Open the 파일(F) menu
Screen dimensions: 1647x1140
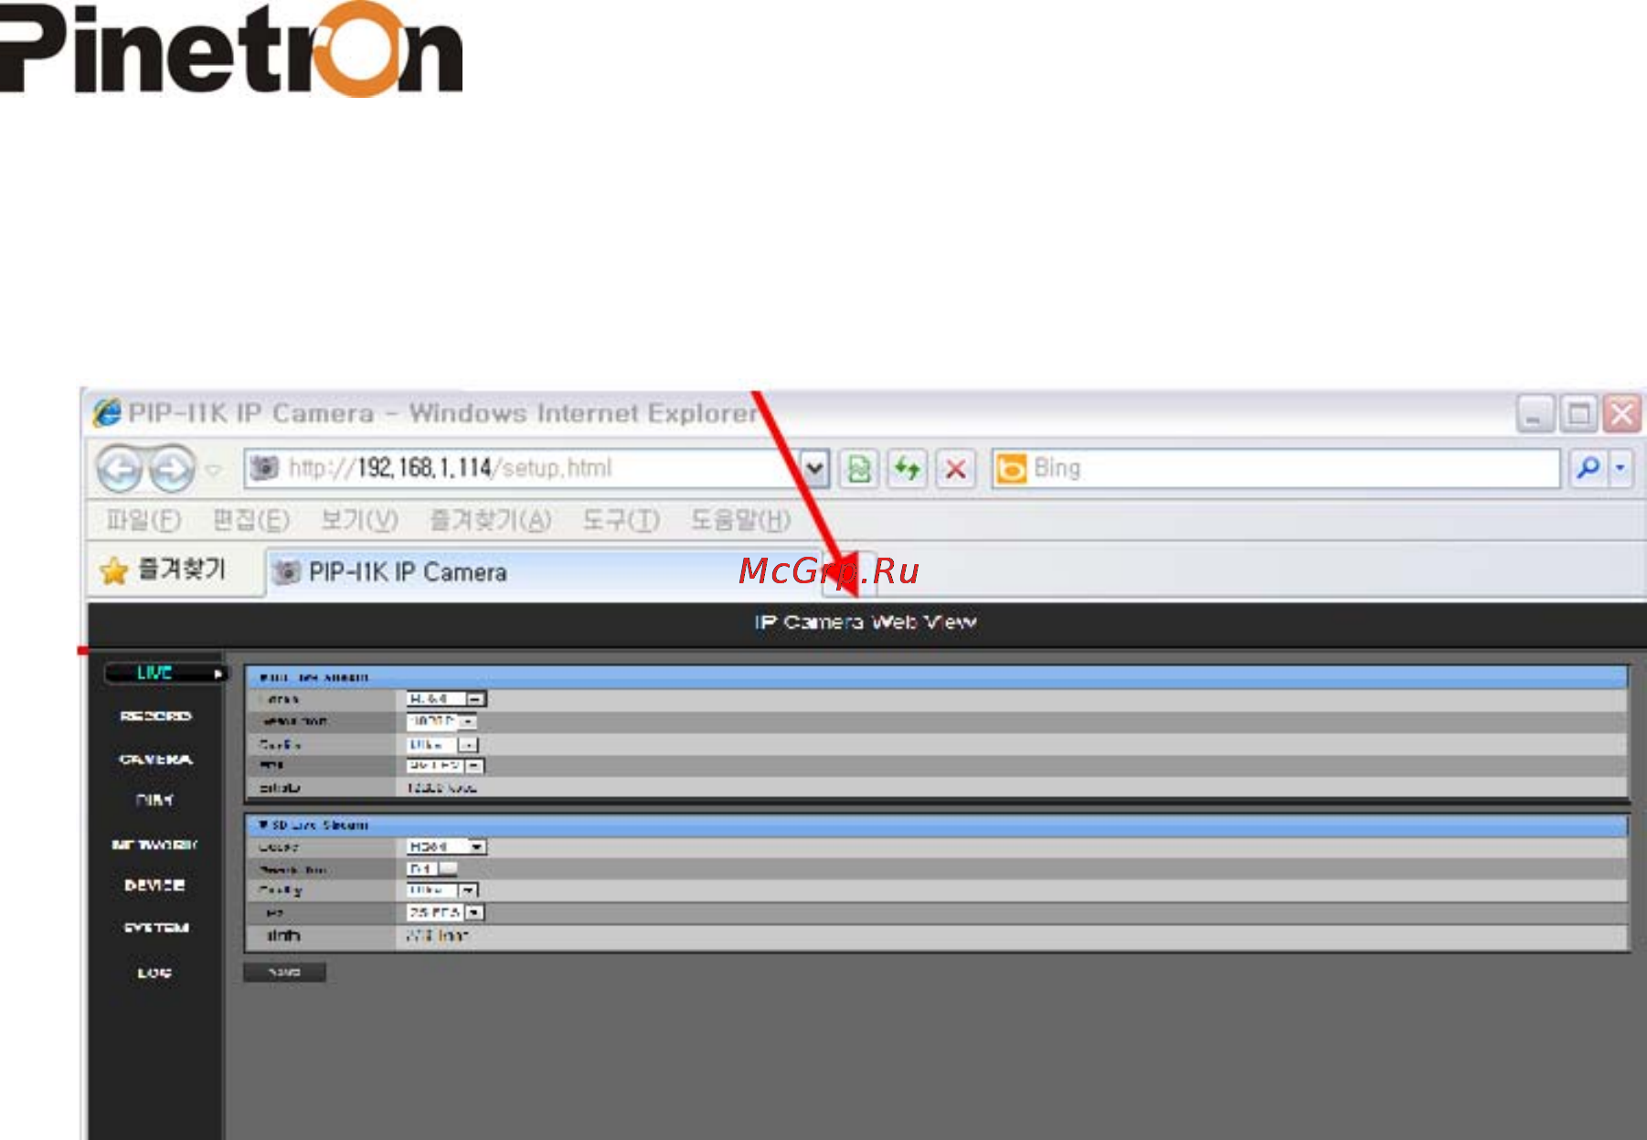[143, 520]
